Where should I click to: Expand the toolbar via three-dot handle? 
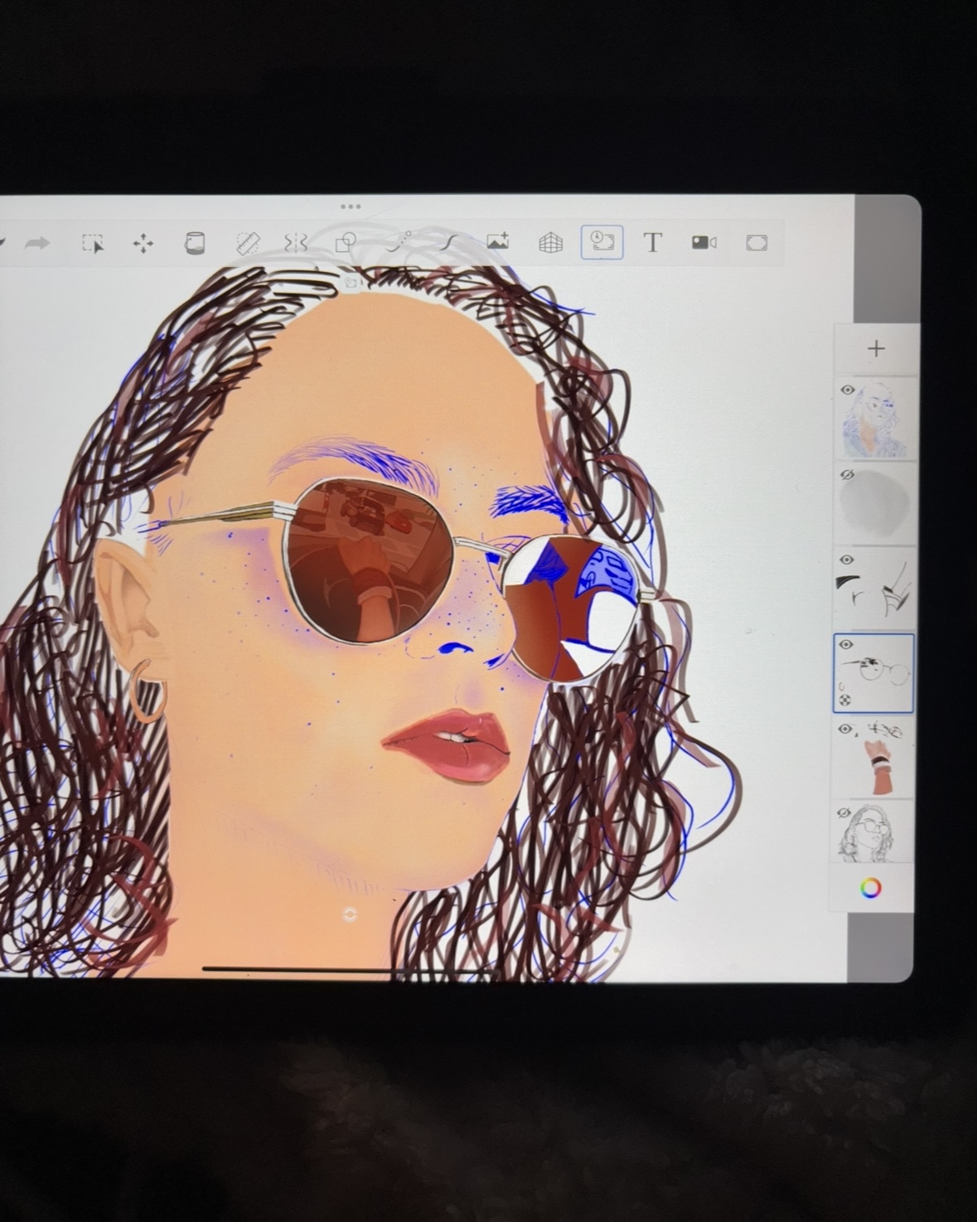coord(351,206)
